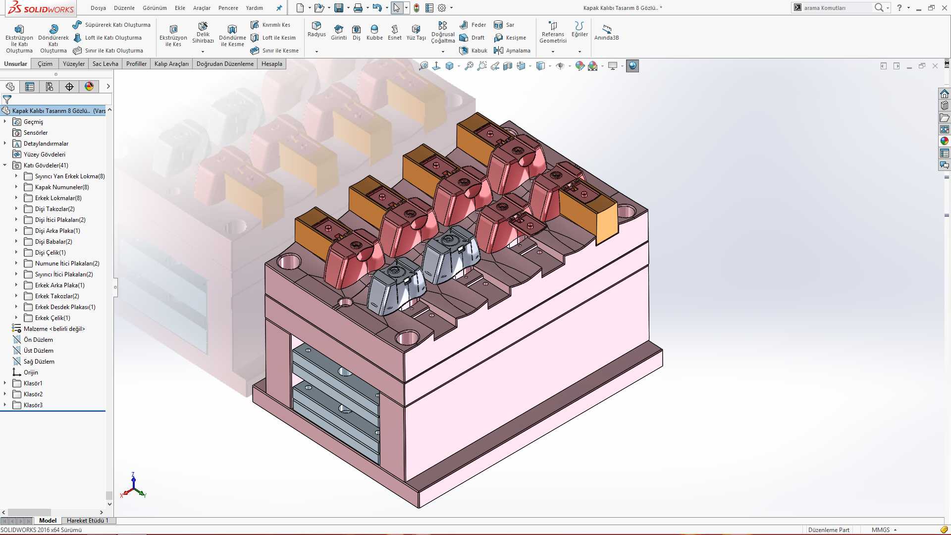Open the ConfigurationManager tab icon
The width and height of the screenshot is (951, 535).
[x=50, y=87]
